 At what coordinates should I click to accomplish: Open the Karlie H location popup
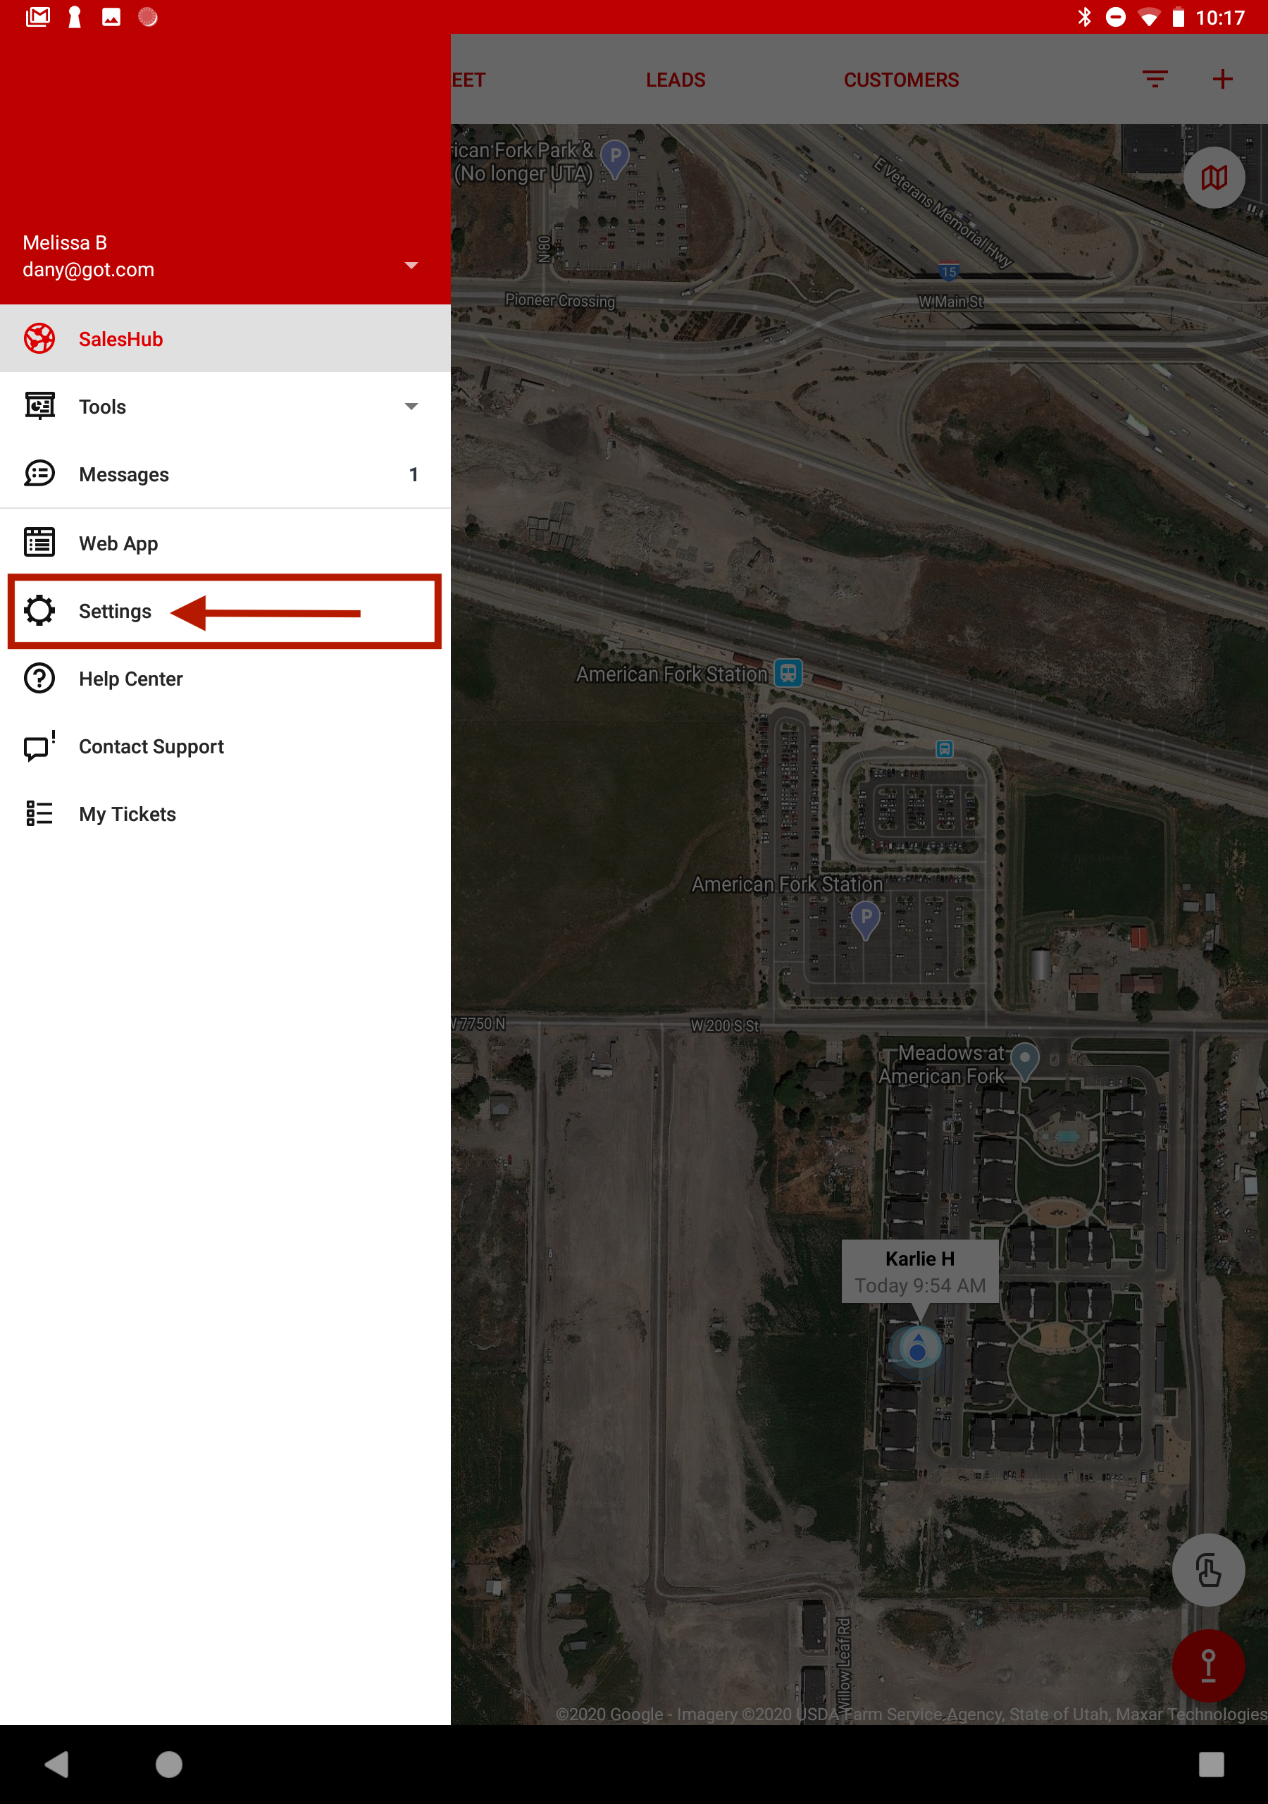920,1271
